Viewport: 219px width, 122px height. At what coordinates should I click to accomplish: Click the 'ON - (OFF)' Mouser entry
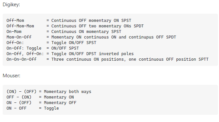point(19,103)
